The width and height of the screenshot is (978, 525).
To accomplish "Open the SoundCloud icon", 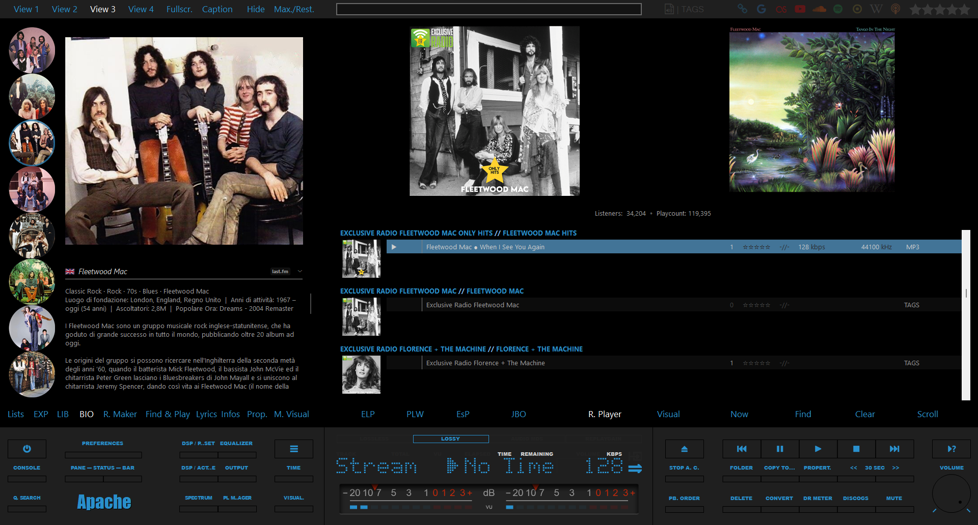I will [820, 9].
